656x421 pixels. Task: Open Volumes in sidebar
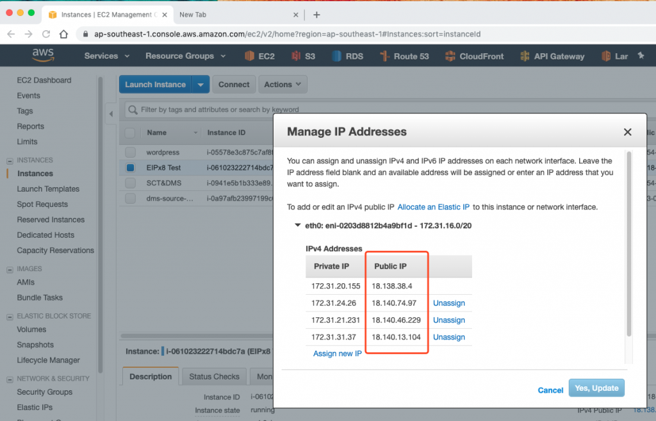pyautogui.click(x=31, y=330)
